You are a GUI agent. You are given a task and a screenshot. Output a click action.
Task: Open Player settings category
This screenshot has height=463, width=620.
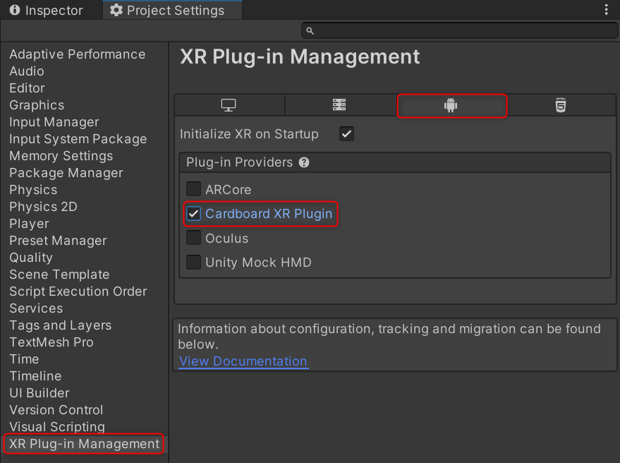pos(29,224)
